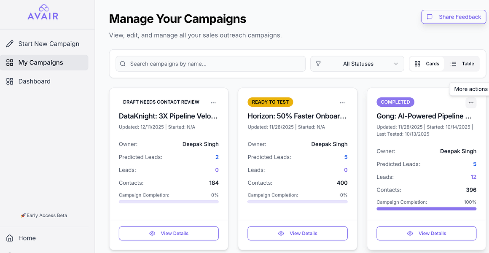Open the Dashboard sidebar item
The width and height of the screenshot is (489, 253).
(34, 81)
